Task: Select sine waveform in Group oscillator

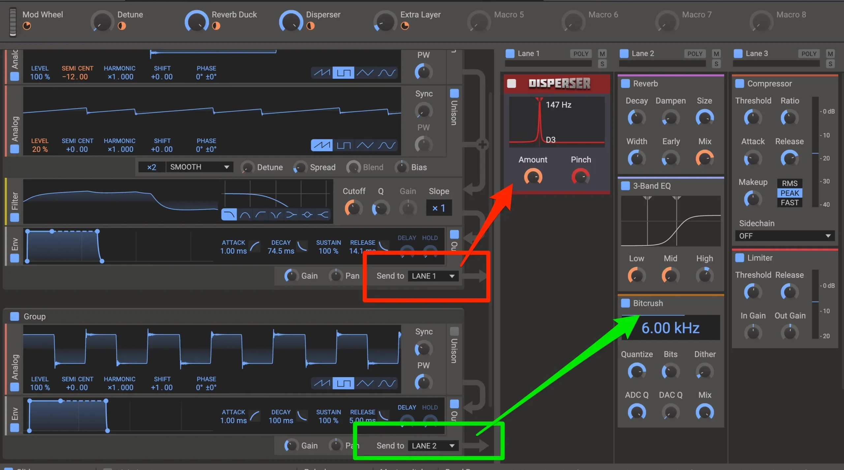Action: point(386,383)
